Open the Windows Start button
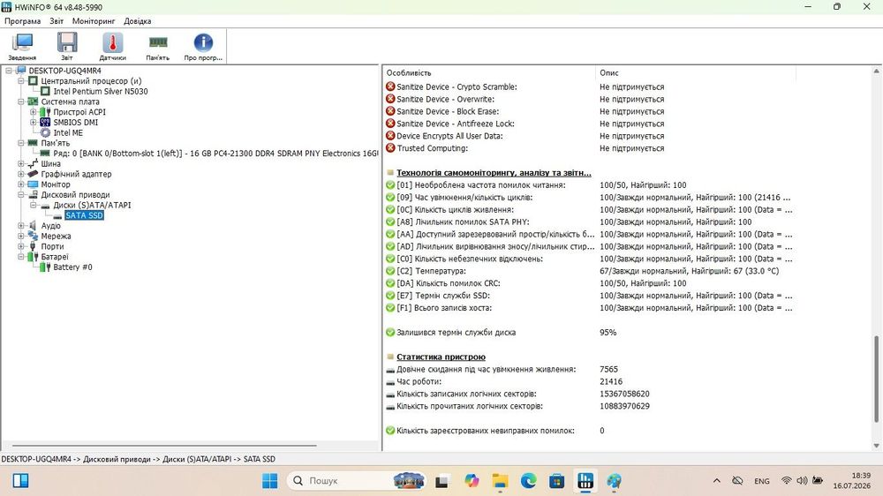This screenshot has width=883, height=496. tap(269, 481)
